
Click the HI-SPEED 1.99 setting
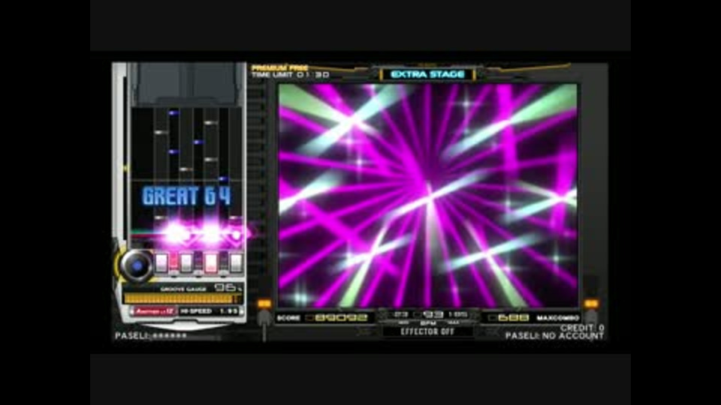(210, 311)
